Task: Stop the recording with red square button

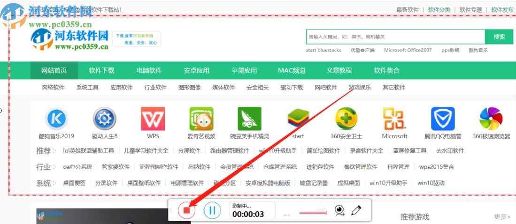Action: pos(186,210)
